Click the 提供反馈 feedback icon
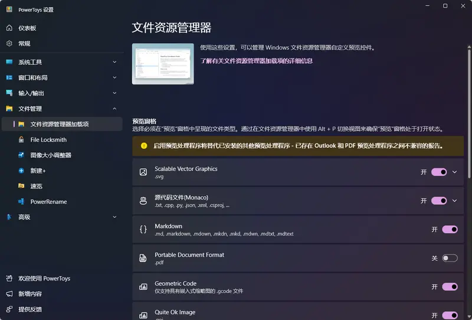Screen dimensions: 472x320 coord(9,309)
